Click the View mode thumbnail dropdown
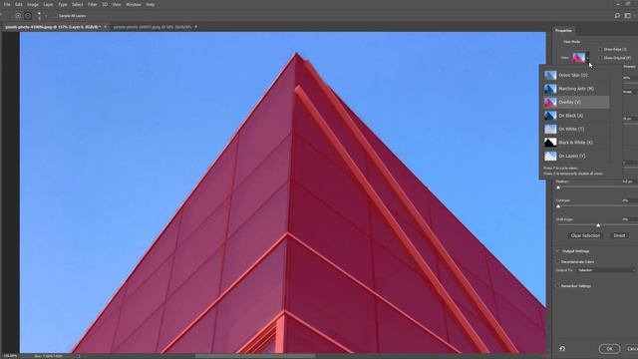Viewport: 638px width, 359px height. coord(580,58)
